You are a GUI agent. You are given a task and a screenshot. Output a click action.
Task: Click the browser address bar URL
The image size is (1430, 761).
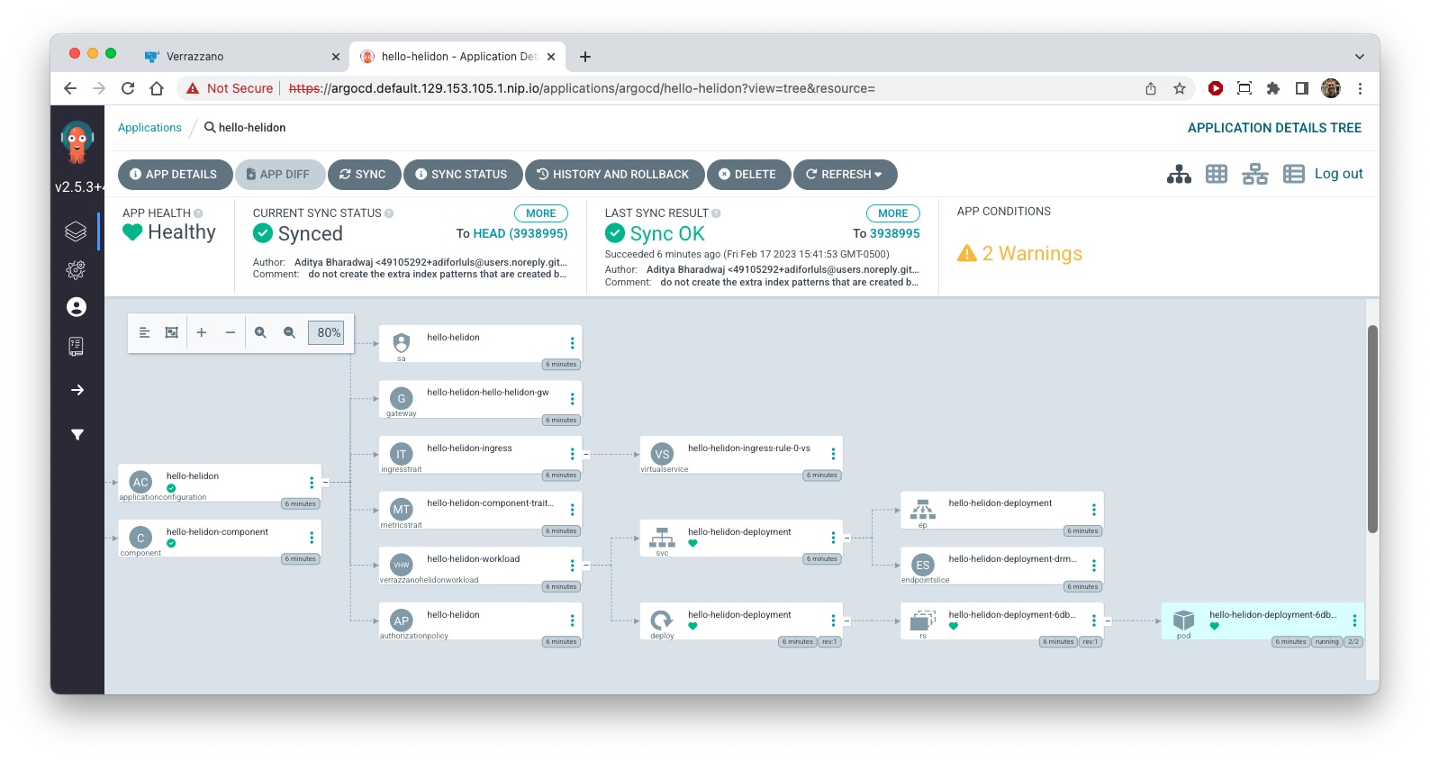(x=582, y=88)
